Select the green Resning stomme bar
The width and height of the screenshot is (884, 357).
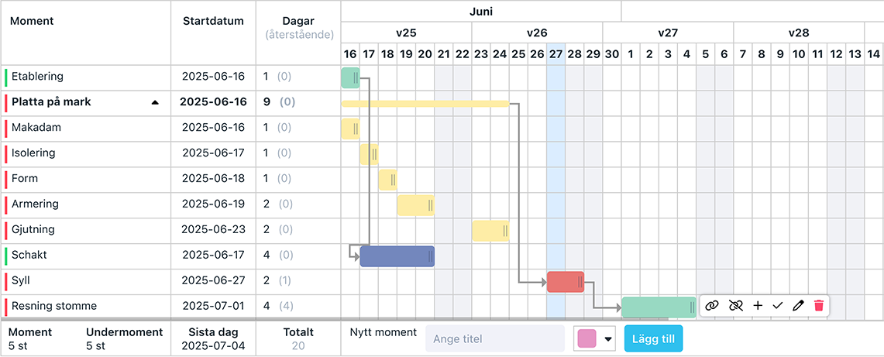pyautogui.click(x=659, y=307)
